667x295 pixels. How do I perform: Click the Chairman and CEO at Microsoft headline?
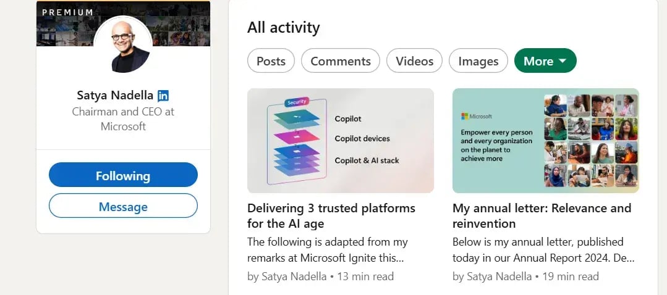pyautogui.click(x=123, y=119)
